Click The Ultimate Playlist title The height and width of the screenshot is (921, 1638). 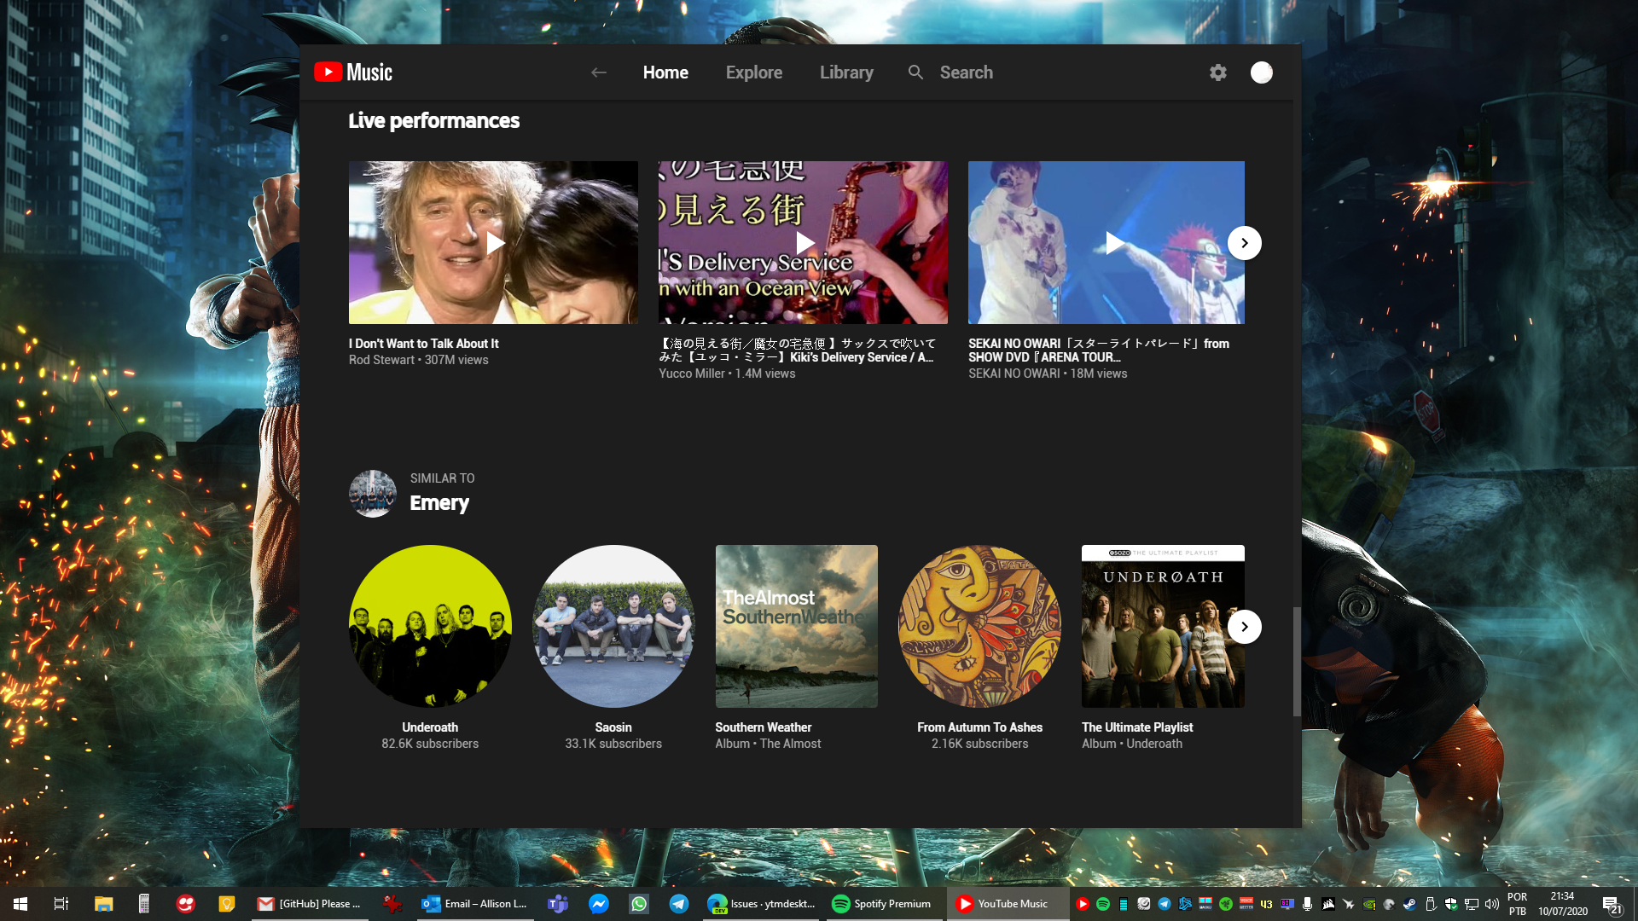point(1137,727)
